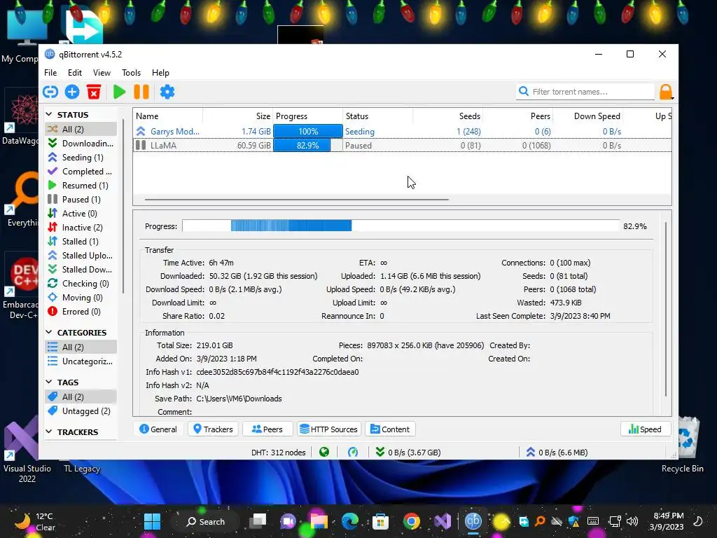Open the Edit menu
This screenshot has width=717, height=538.
coord(74,73)
